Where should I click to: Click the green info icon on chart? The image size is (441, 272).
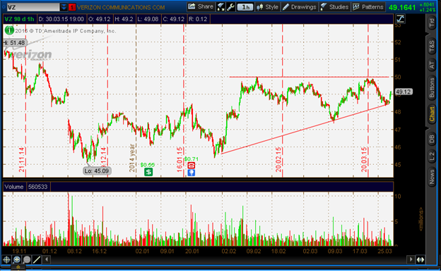coord(9,30)
